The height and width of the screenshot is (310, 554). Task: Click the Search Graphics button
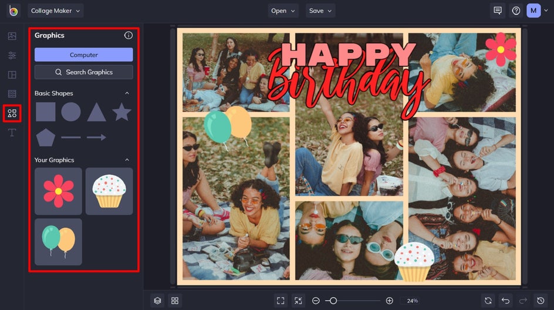(84, 72)
